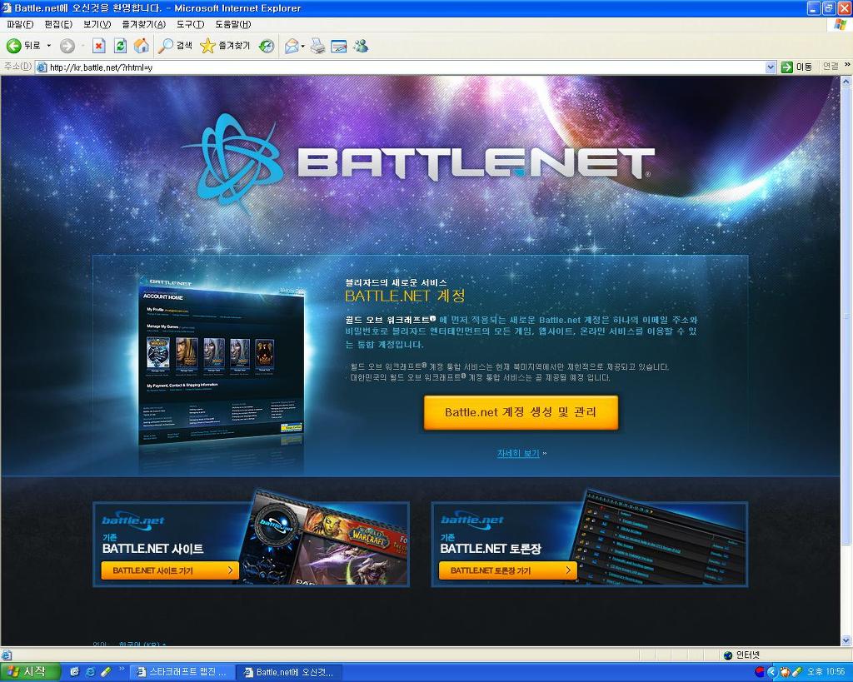Expand the quick launch overflow chevron
The width and height of the screenshot is (853, 682).
click(x=122, y=669)
